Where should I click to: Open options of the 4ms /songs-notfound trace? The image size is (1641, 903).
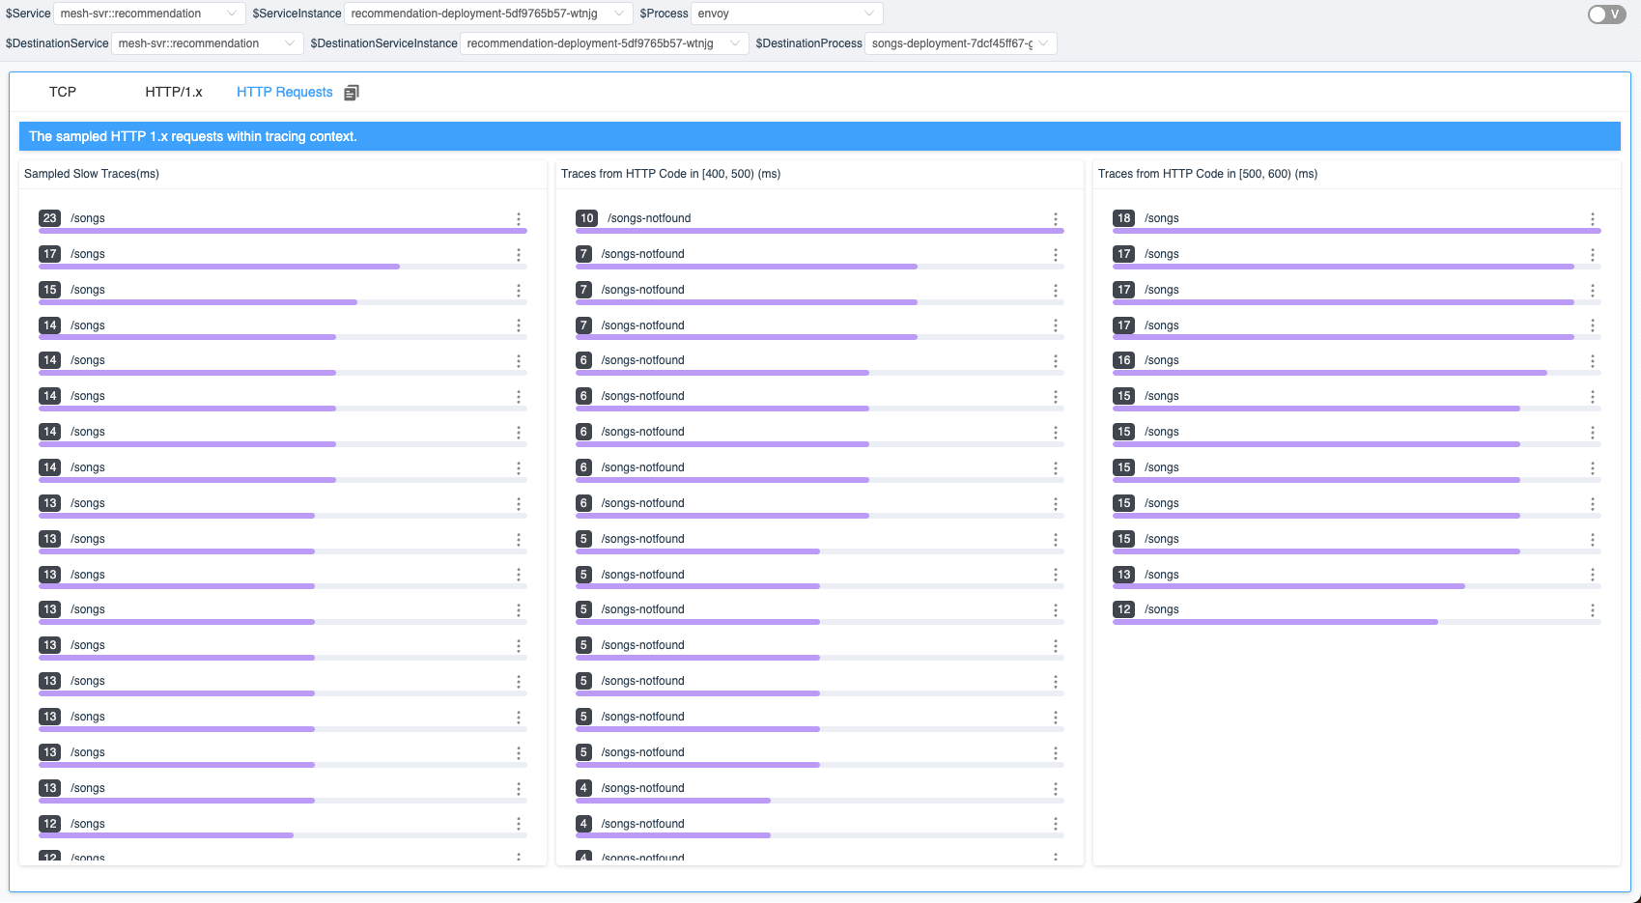[1055, 788]
